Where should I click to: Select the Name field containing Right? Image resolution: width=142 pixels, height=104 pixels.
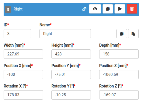click(65, 34)
